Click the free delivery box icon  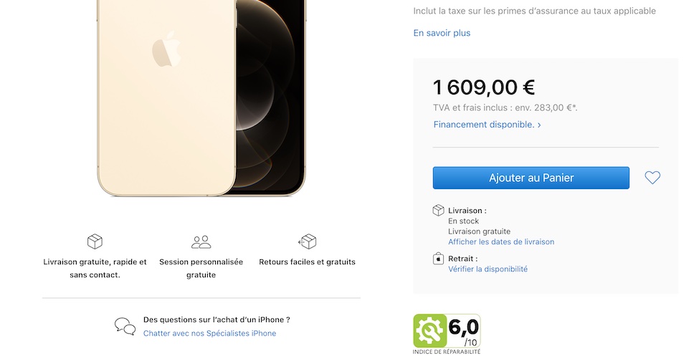pos(95,241)
